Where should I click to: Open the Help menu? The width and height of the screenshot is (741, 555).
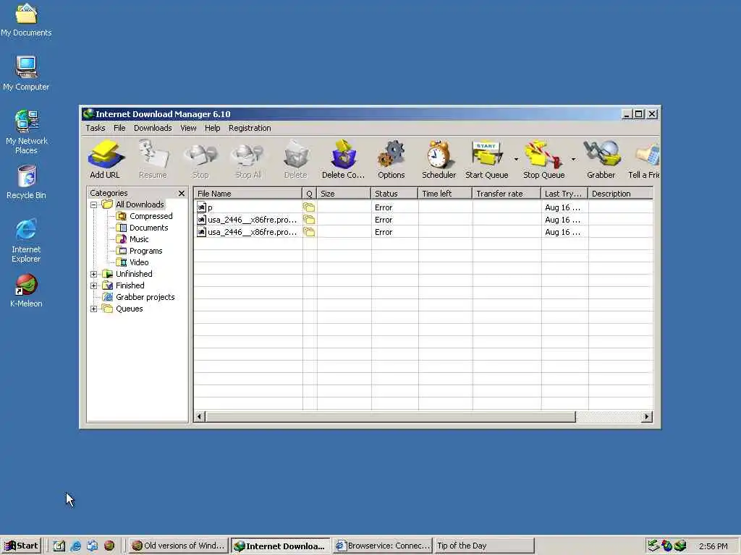click(x=212, y=128)
